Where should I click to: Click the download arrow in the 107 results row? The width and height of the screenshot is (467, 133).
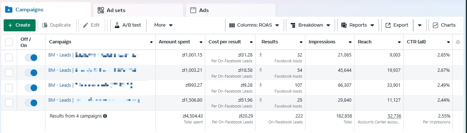pos(261,85)
